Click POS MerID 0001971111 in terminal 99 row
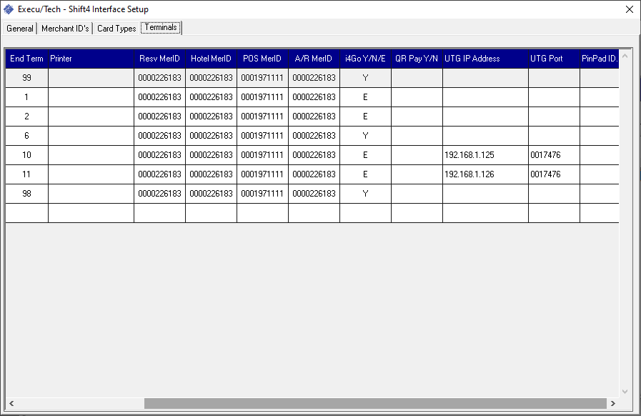 [x=263, y=78]
